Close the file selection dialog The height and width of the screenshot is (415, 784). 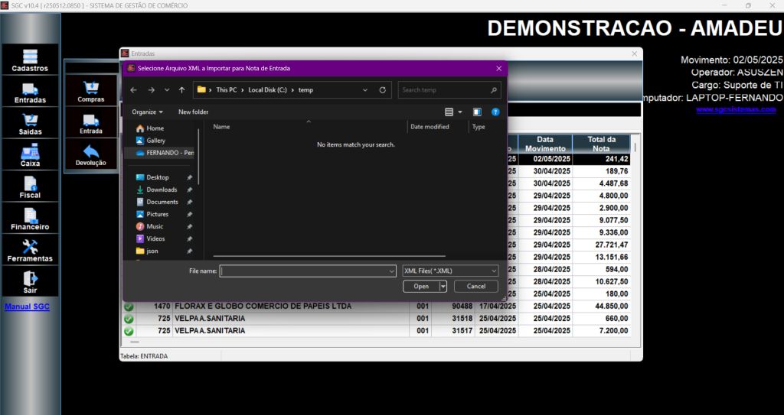(x=498, y=69)
